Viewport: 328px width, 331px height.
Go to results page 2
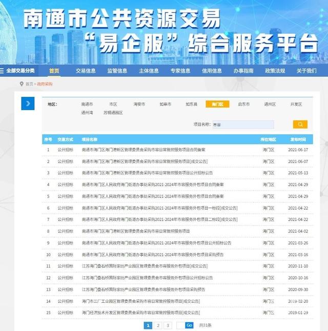[158, 325]
